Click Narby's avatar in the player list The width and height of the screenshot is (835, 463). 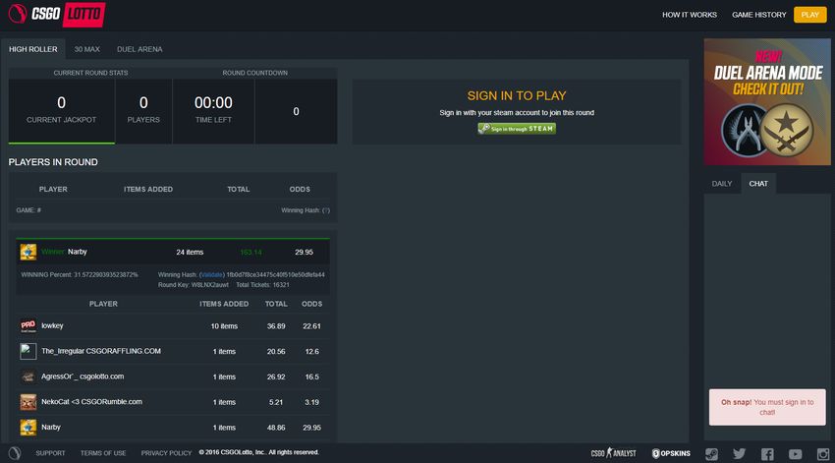(x=28, y=428)
